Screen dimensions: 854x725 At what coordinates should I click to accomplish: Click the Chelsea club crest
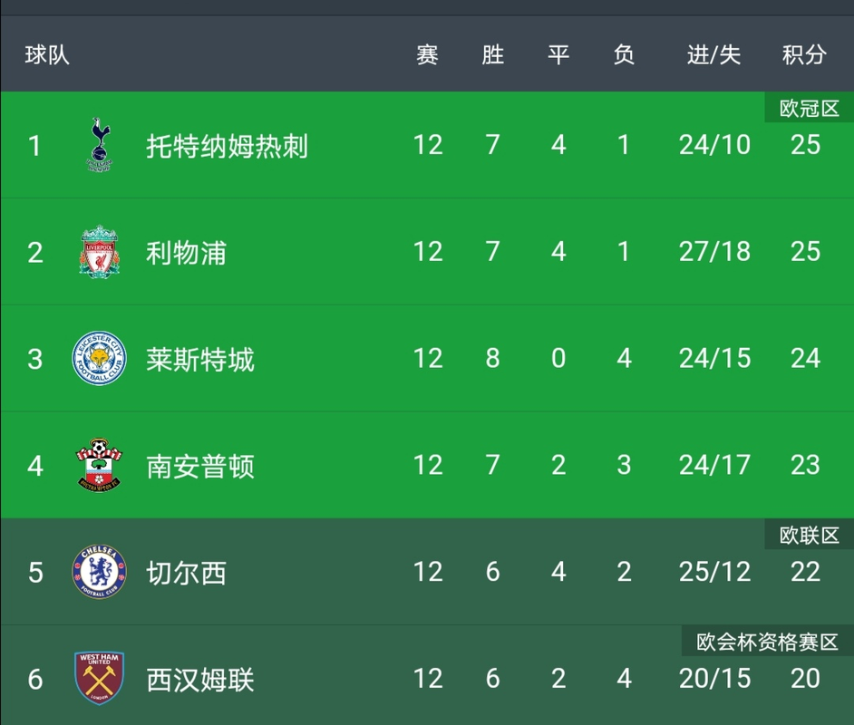click(100, 572)
